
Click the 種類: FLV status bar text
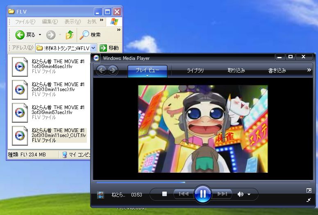[x=18, y=155]
